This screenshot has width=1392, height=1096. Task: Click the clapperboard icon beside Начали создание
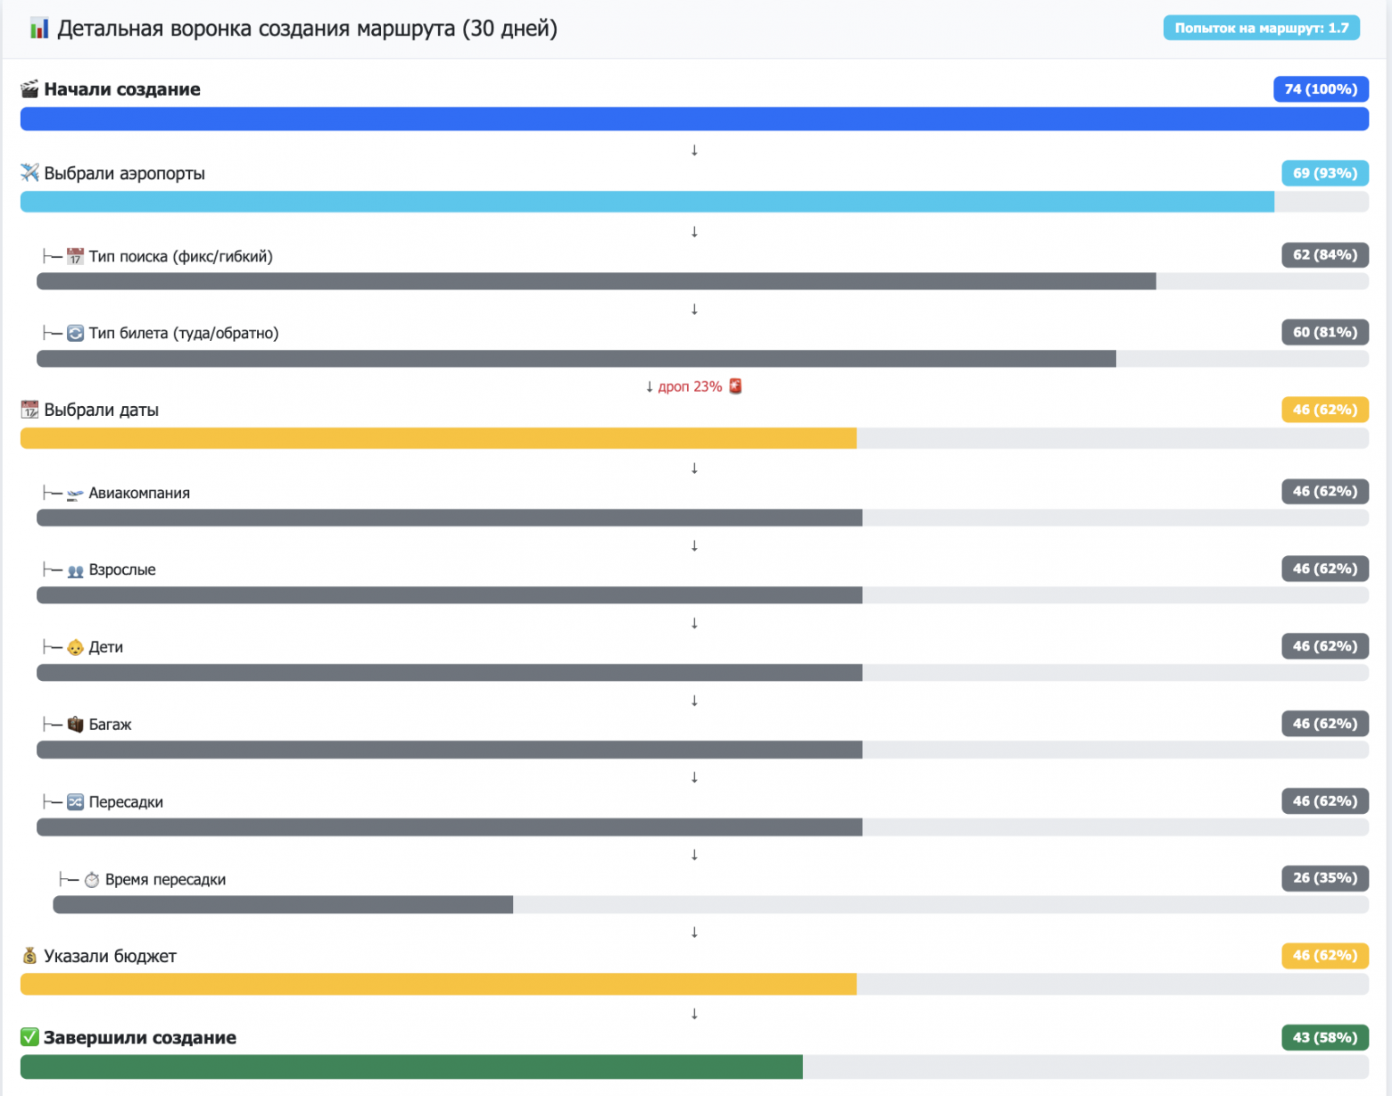pos(29,89)
